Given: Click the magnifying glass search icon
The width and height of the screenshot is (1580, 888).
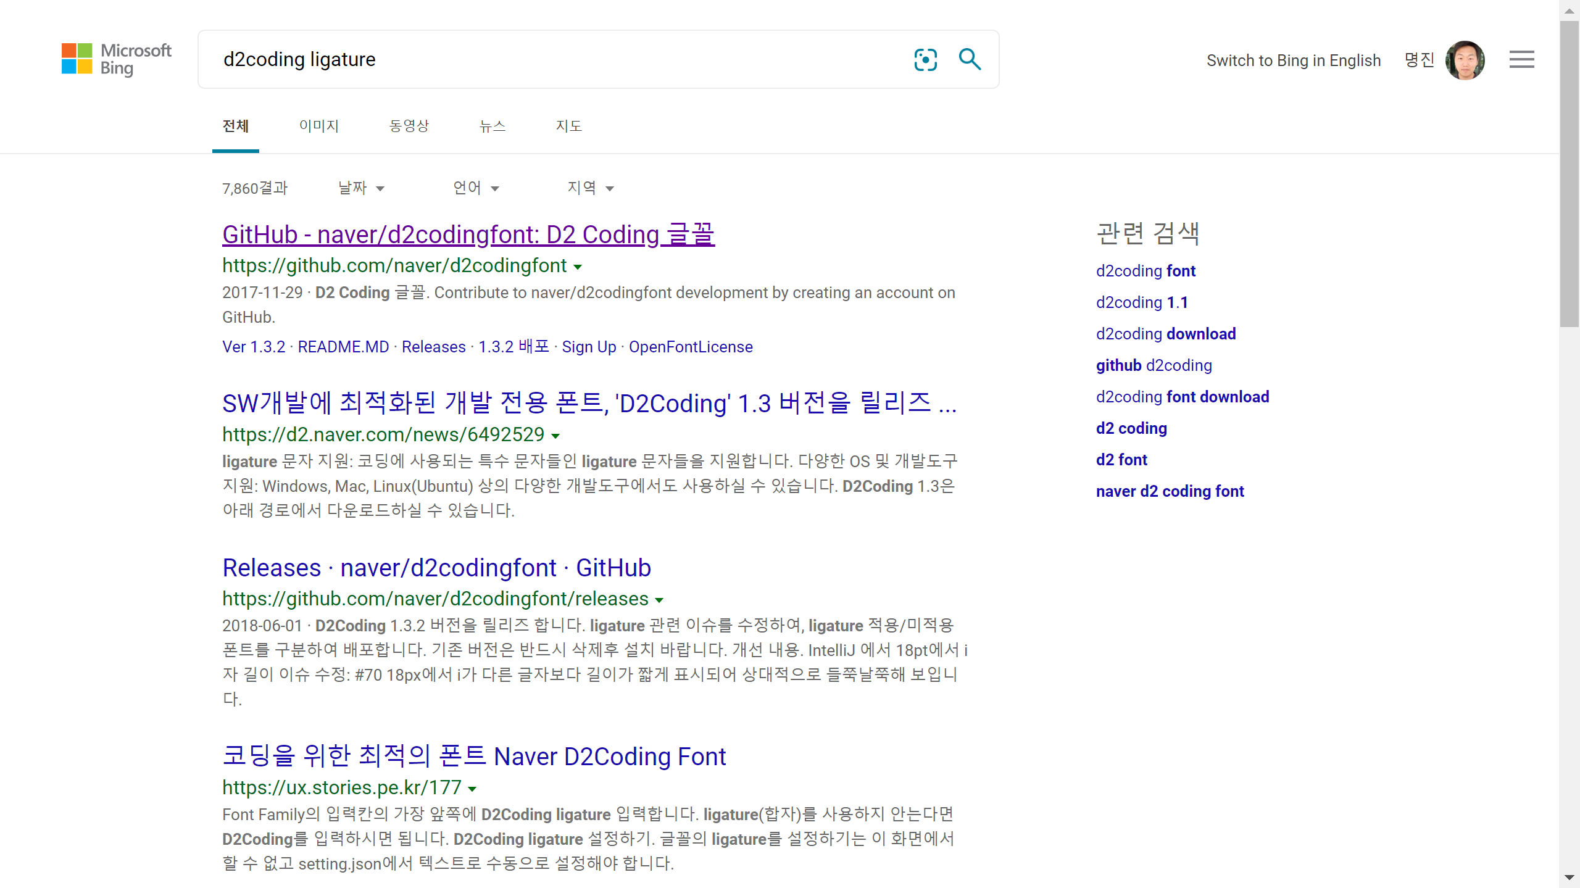Looking at the screenshot, I should point(970,59).
